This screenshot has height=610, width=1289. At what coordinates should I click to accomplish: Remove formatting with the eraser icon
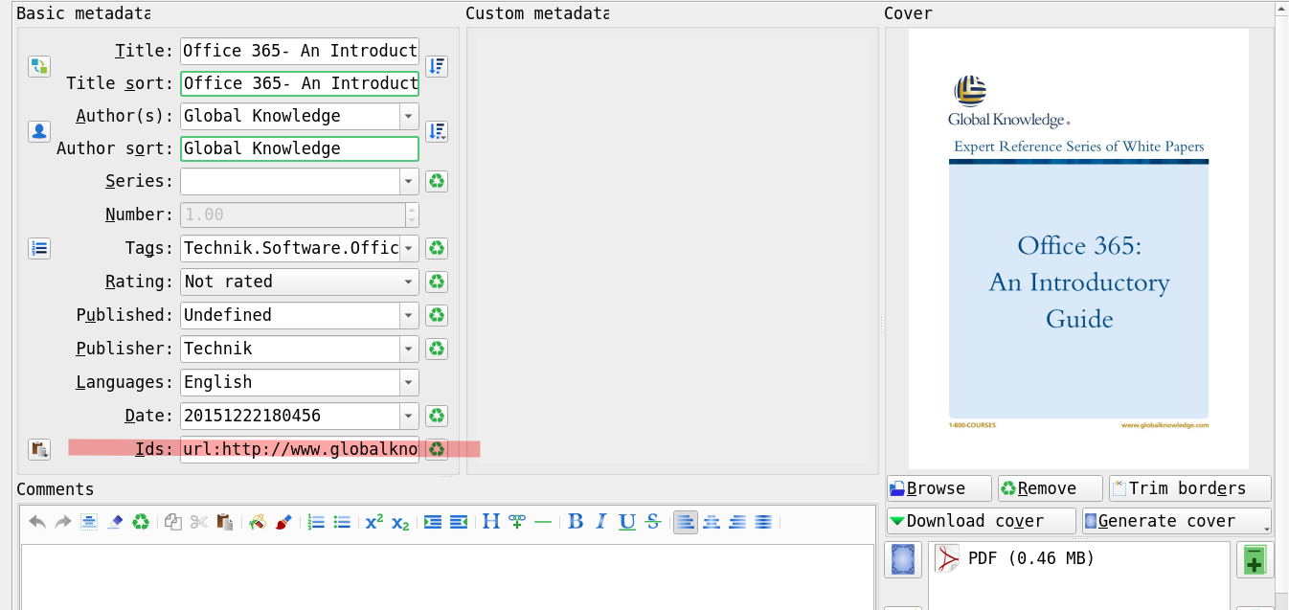(x=115, y=522)
